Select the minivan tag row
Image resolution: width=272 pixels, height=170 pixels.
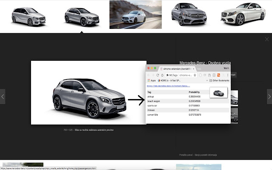click(188, 110)
